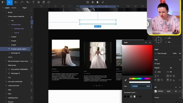The height and width of the screenshot is (103, 183).
Task: Select the Pen tool
Action: pyautogui.click(x=27, y=2)
